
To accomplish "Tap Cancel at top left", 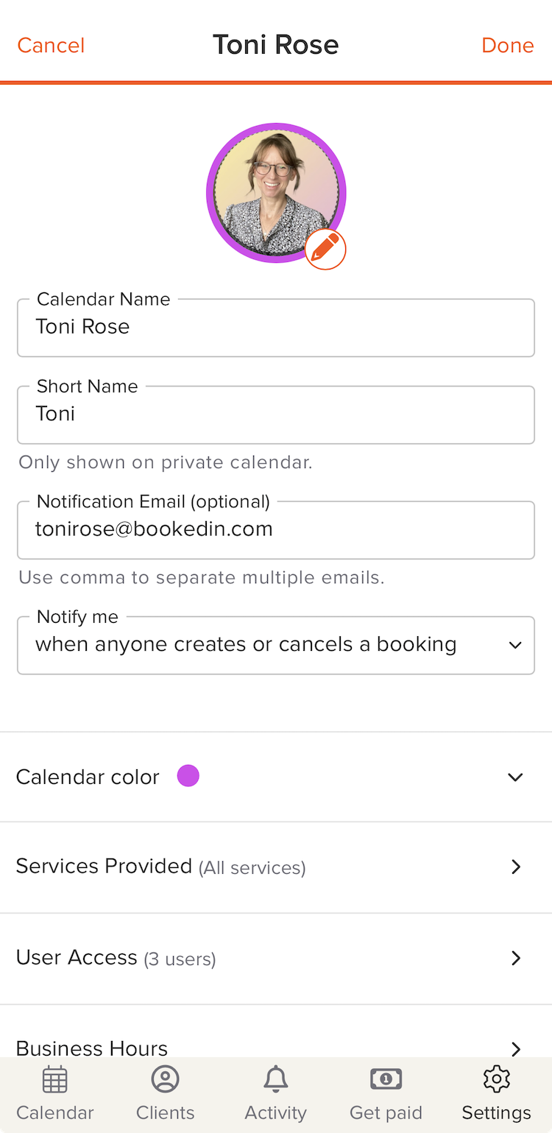I will 51,46.
